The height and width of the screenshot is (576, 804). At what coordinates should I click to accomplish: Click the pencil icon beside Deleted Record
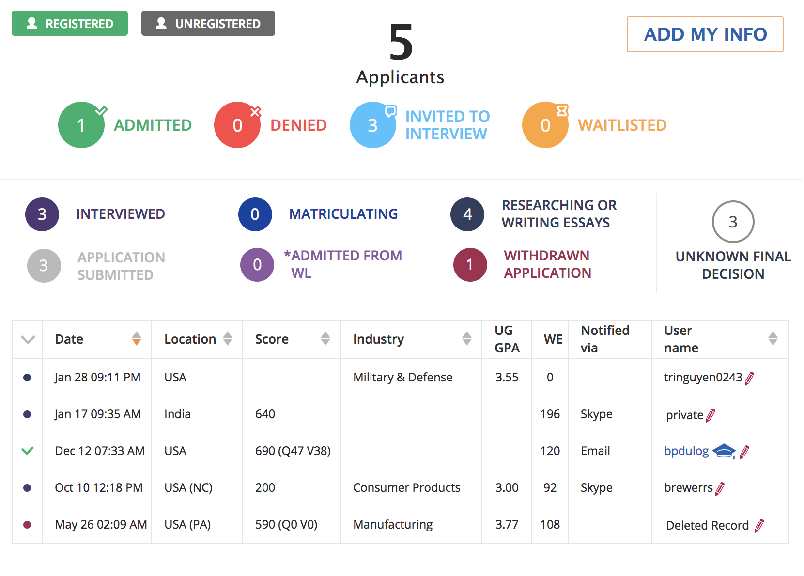pyautogui.click(x=759, y=525)
